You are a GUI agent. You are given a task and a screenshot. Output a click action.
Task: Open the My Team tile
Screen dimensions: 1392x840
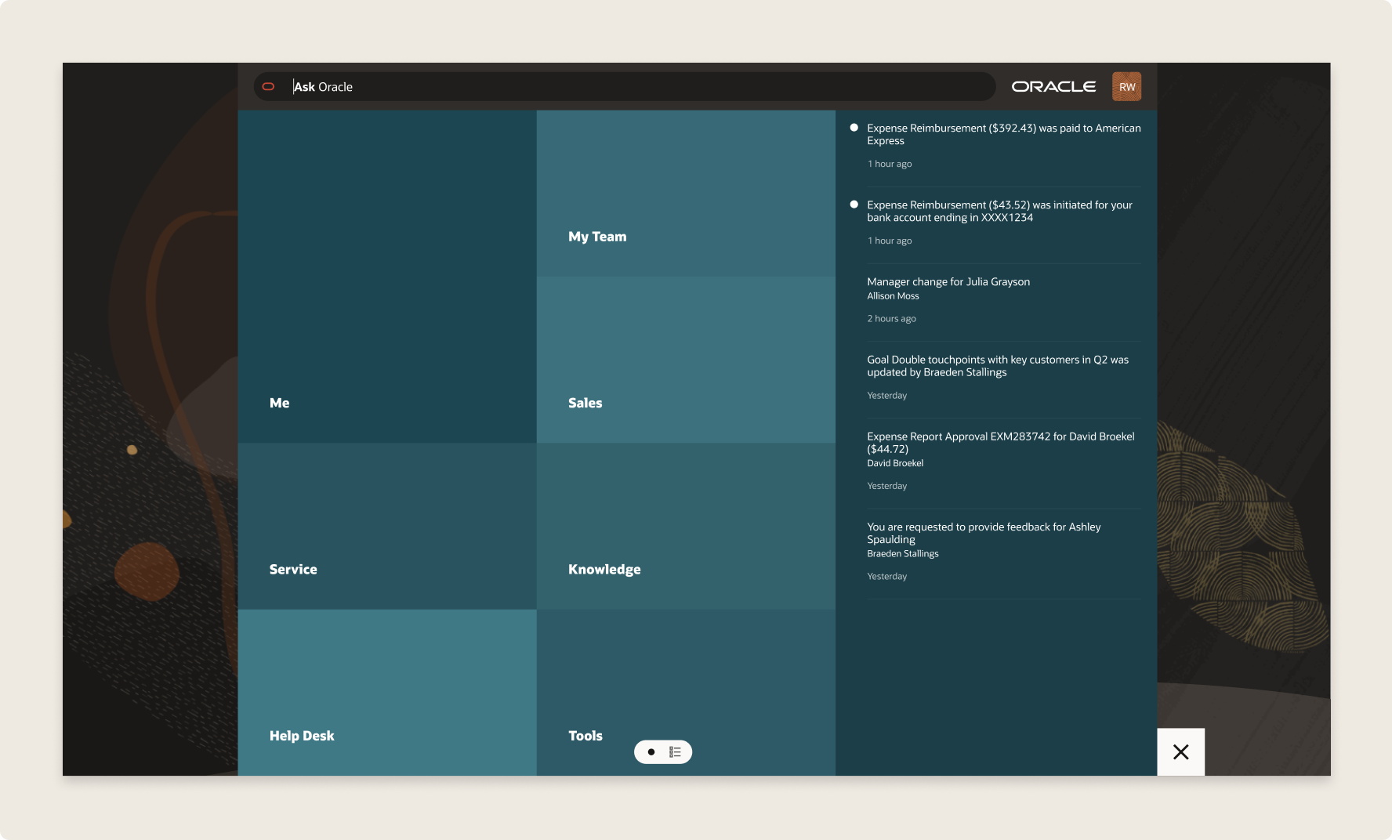[x=686, y=194]
